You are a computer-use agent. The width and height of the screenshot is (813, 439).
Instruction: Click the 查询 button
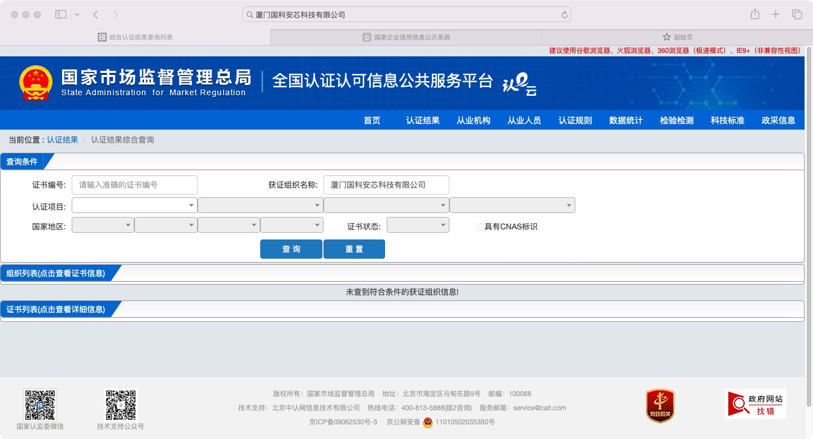291,249
